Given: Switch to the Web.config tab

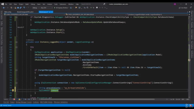Looking at the screenshot, I should pyautogui.click(x=8, y=12).
